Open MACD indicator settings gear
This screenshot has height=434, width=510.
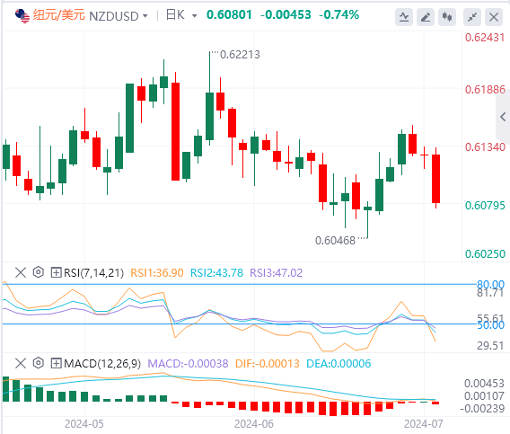(x=39, y=363)
